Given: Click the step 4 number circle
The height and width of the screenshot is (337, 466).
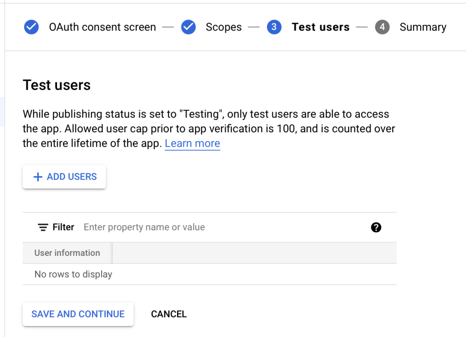Looking at the screenshot, I should coord(382,27).
